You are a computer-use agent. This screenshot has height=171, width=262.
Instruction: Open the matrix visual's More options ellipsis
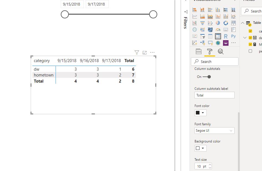click(152, 52)
